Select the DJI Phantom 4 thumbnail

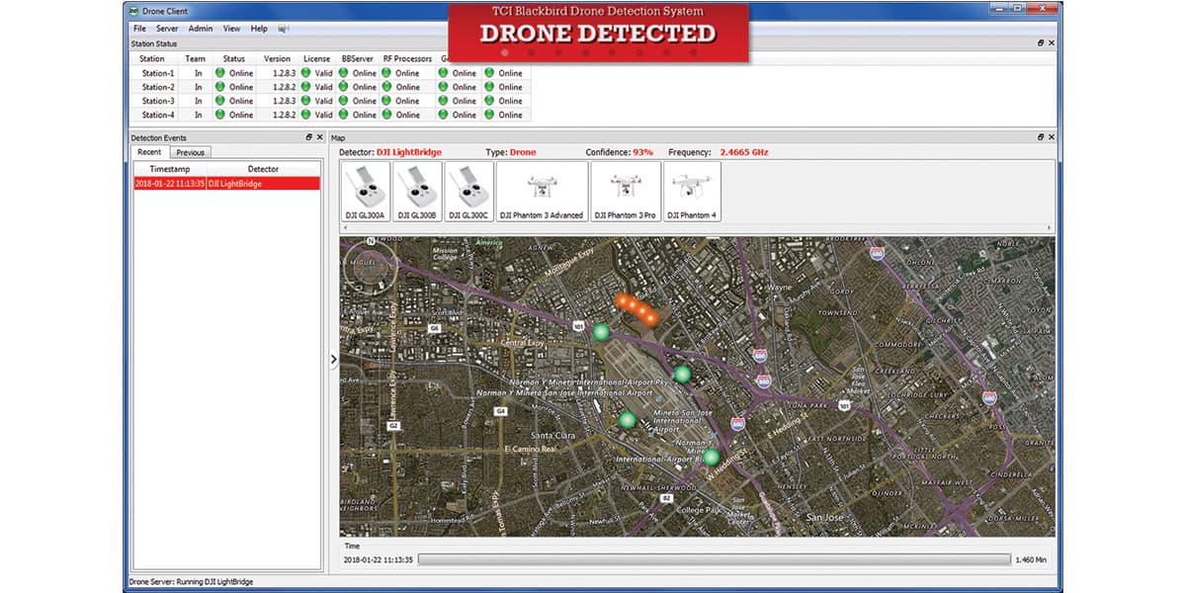692,192
